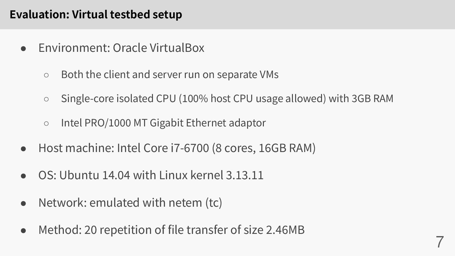Click the slide number 7
This screenshot has width=455, height=256.
[440, 242]
